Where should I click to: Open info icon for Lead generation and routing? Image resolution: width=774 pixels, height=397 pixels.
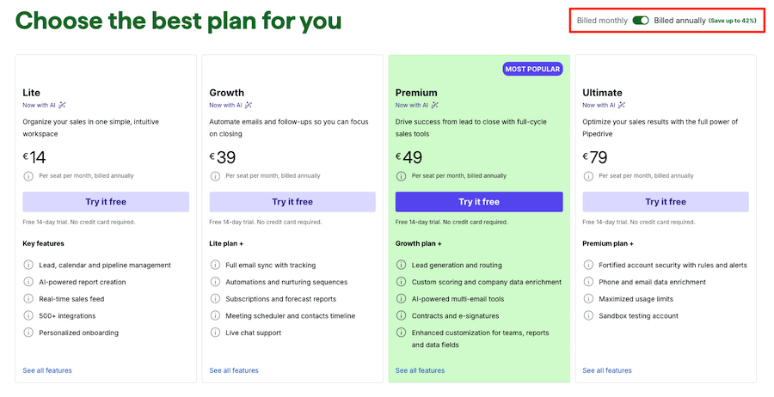tap(402, 265)
